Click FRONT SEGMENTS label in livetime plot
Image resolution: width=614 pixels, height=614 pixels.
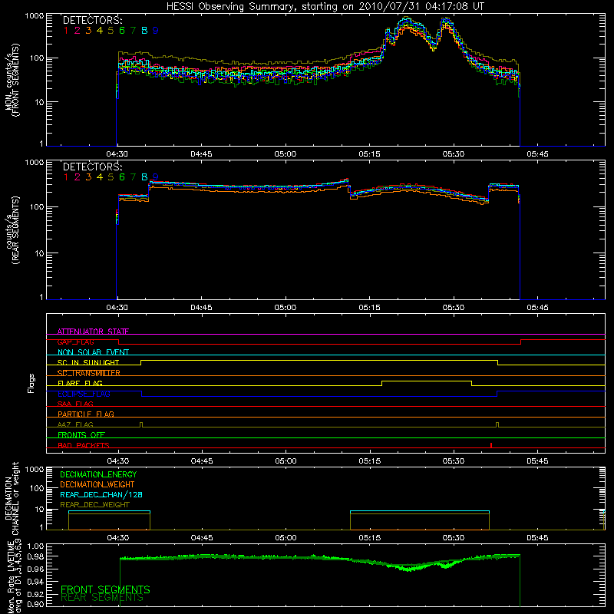click(x=105, y=589)
